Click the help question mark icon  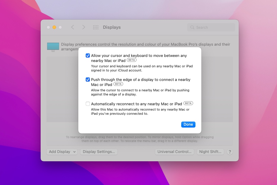230,152
